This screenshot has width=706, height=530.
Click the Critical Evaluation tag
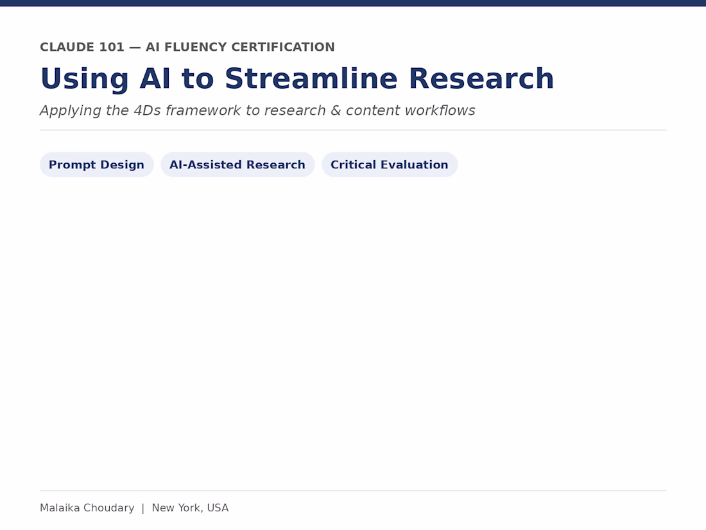tap(390, 164)
